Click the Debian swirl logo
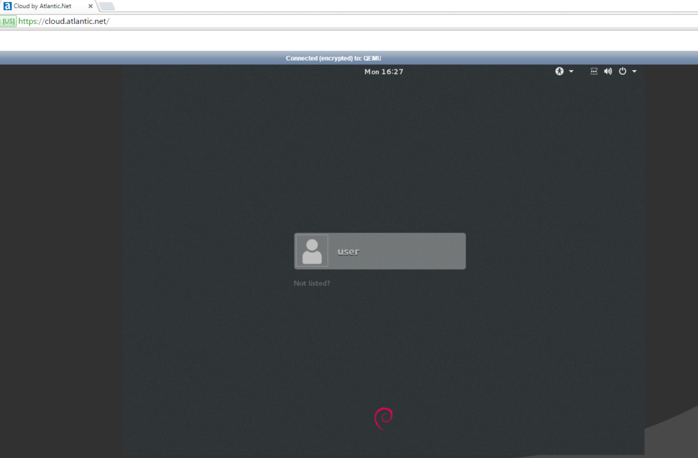Viewport: 698px width, 458px height. (x=384, y=418)
